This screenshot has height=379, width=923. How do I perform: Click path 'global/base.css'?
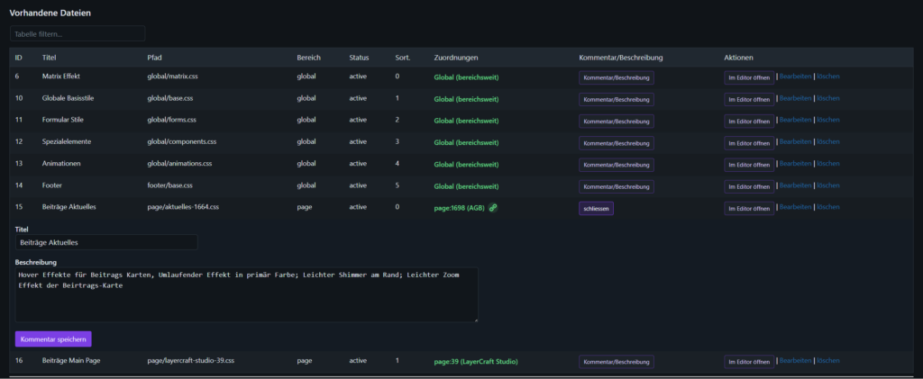pyautogui.click(x=169, y=98)
